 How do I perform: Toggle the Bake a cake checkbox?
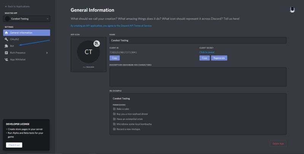coord(114,109)
